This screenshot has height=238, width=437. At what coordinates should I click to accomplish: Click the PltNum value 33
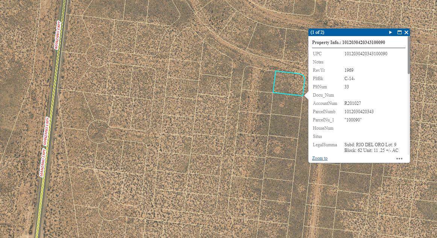(x=347, y=87)
